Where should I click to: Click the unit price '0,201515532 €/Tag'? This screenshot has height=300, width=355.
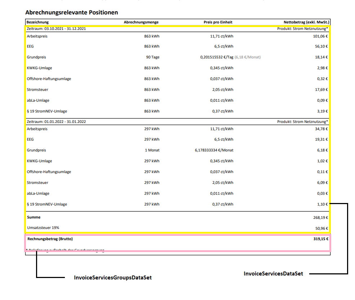(x=217, y=57)
